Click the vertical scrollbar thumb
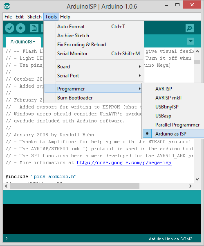The image size is (204, 246). [197, 62]
